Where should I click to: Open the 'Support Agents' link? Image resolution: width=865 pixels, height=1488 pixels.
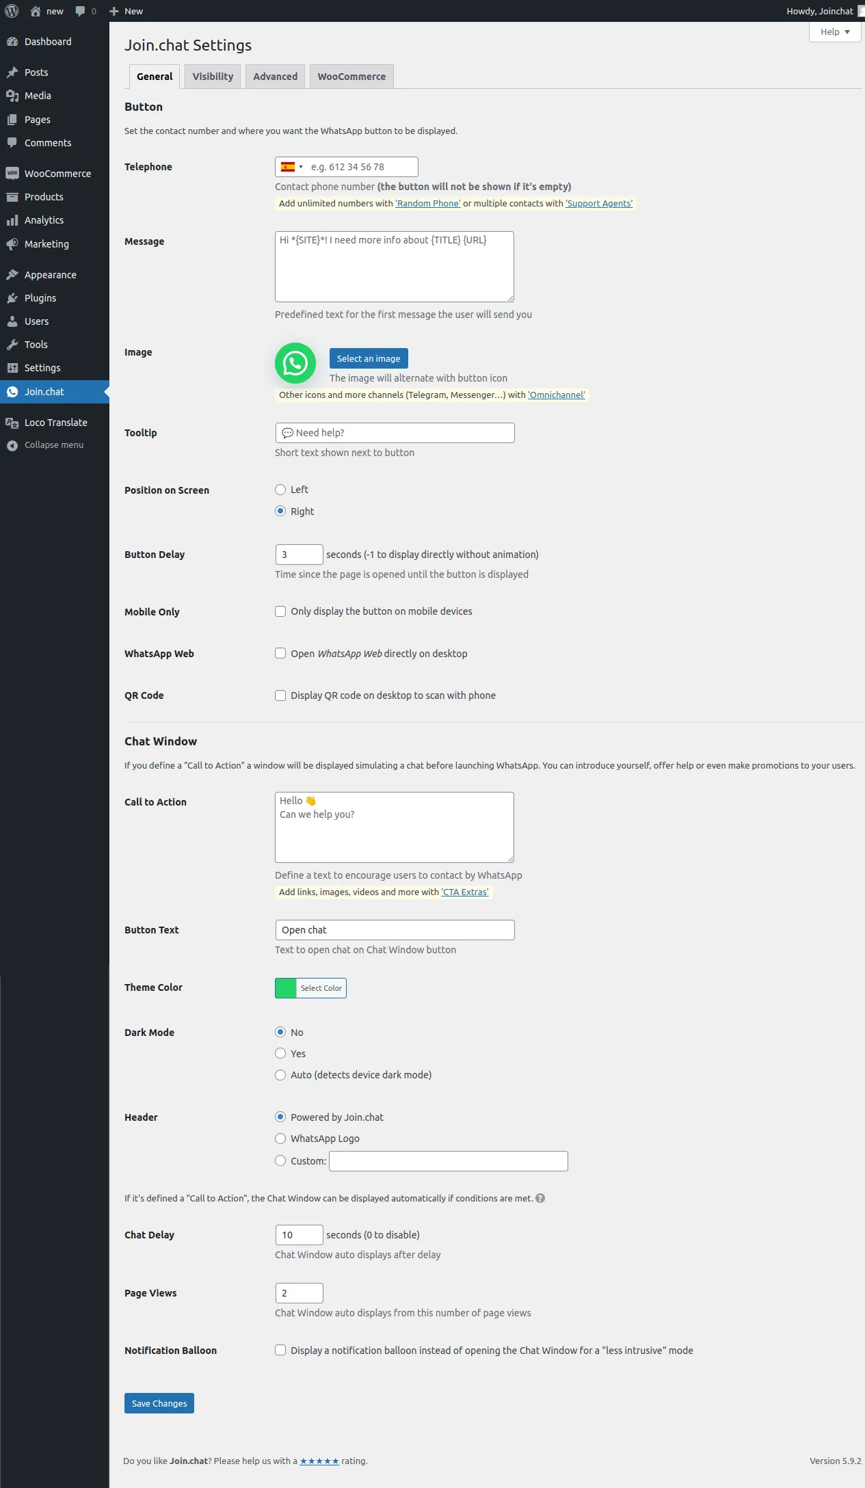click(x=599, y=203)
